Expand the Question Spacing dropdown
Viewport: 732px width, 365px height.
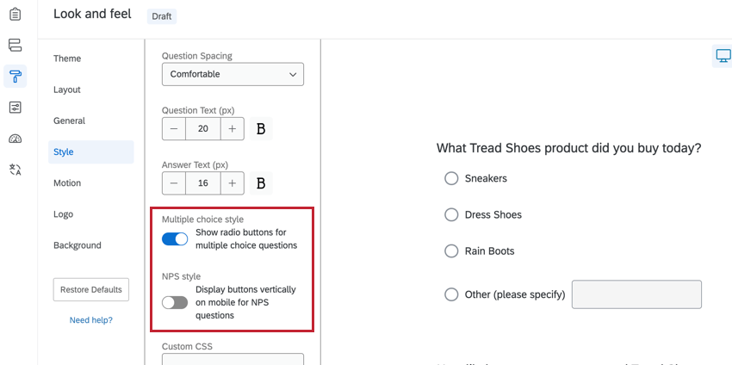click(233, 74)
